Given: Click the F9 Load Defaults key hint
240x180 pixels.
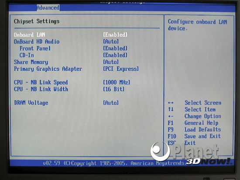Looking at the screenshot, I should [194, 130].
